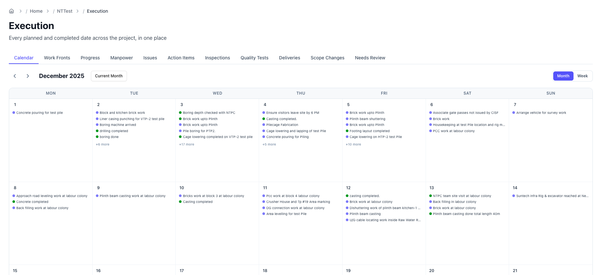Open 'Cage lowering on HTP-2 test Pile'

[x=374, y=137]
